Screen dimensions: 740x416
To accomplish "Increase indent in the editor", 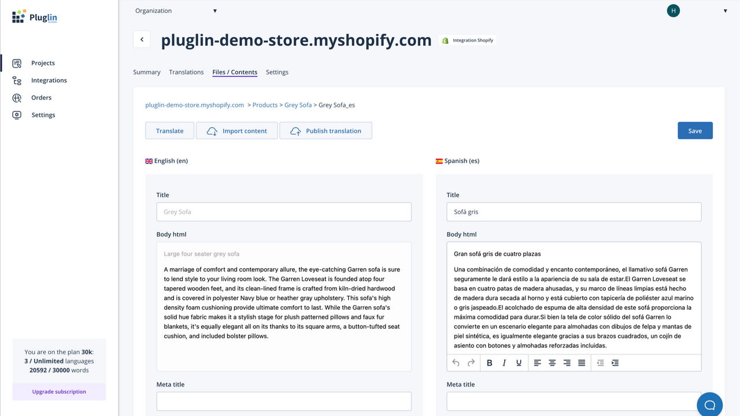I will pos(615,363).
